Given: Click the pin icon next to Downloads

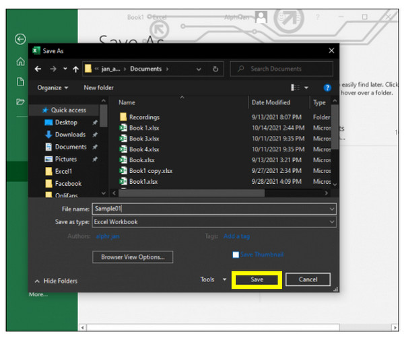Looking at the screenshot, I should click(95, 135).
